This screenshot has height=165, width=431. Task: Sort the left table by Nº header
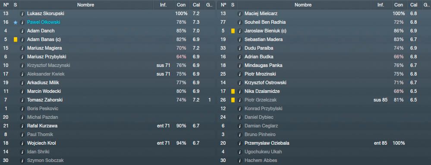(x=6, y=5)
